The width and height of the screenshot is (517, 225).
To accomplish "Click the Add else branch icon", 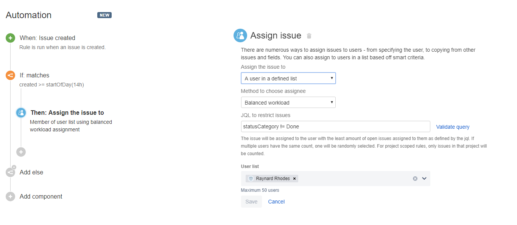I will pos(10,172).
